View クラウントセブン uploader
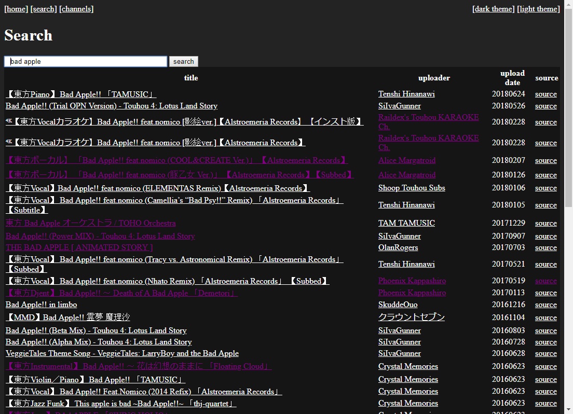This screenshot has width=573, height=414. (x=412, y=317)
